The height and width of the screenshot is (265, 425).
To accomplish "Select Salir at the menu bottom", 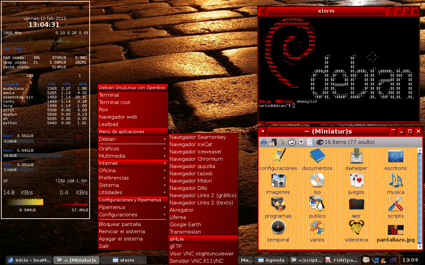I will pos(133,246).
